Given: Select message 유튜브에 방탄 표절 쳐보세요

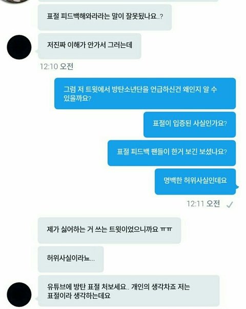Looking at the screenshot, I should [x=129, y=291].
